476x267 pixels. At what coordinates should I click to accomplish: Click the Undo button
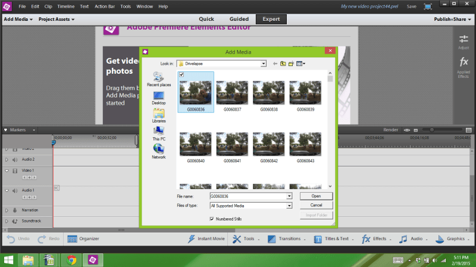18,239
